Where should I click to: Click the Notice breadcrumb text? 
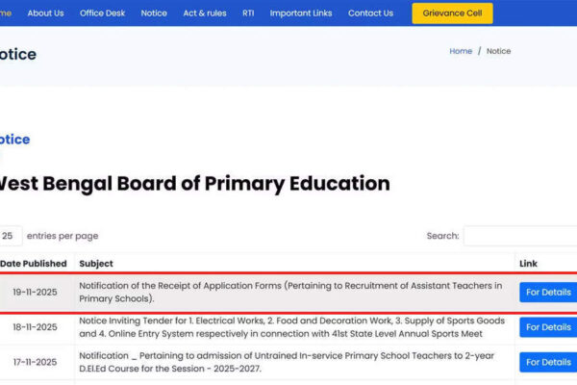(x=498, y=51)
